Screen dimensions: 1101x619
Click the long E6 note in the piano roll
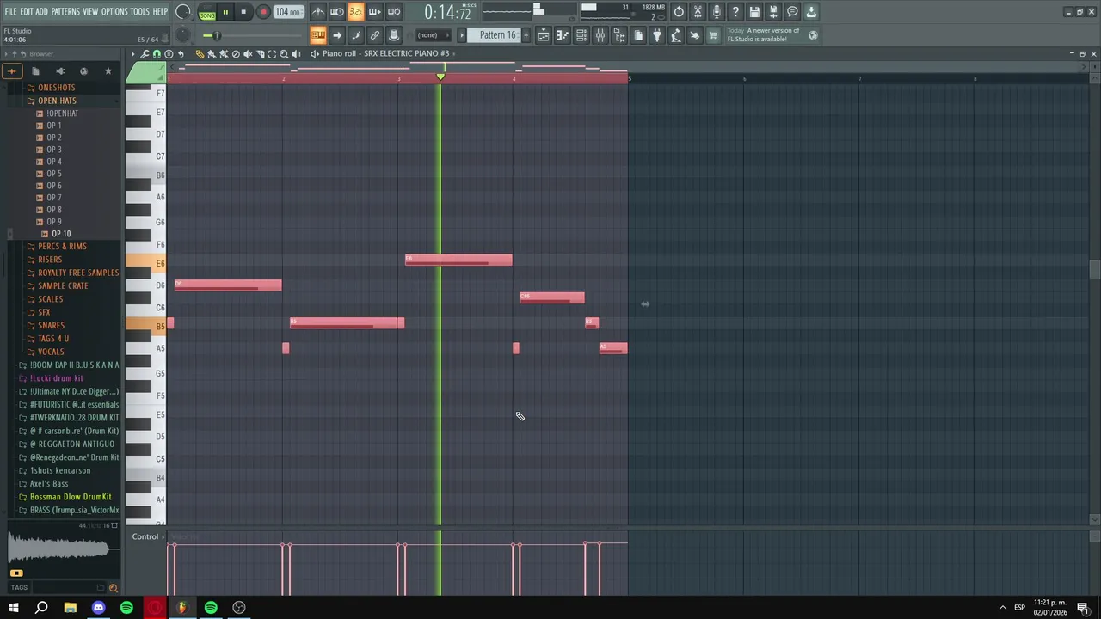pyautogui.click(x=458, y=260)
